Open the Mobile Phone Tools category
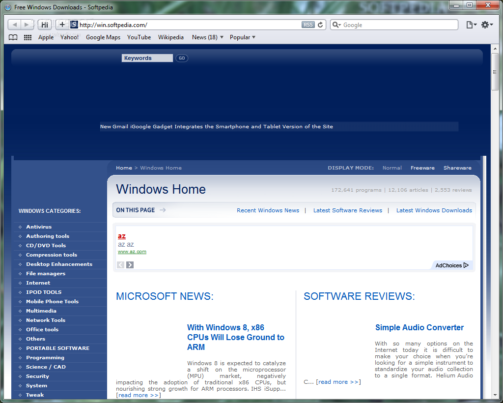 (52, 301)
